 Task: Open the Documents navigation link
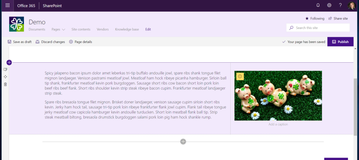click(x=37, y=29)
